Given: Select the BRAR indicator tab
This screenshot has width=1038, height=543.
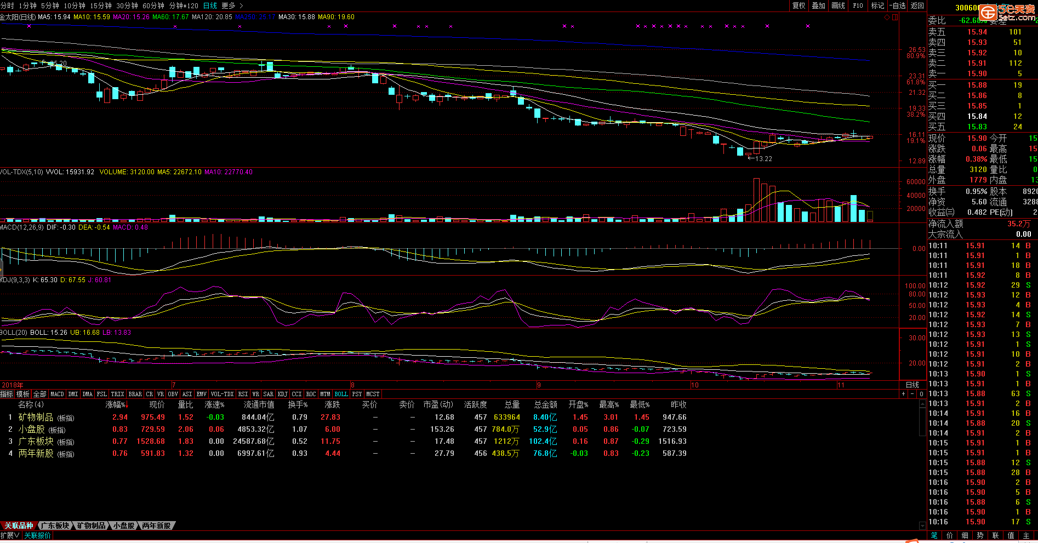Looking at the screenshot, I should pyautogui.click(x=135, y=394).
